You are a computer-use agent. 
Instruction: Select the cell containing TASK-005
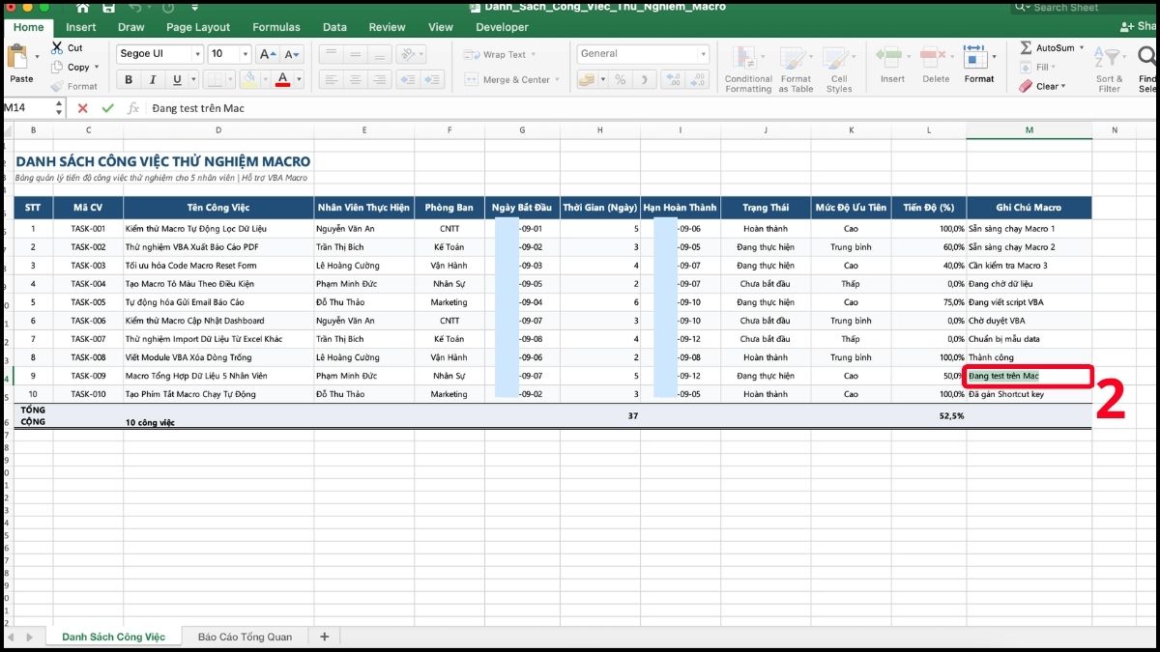pyautogui.click(x=88, y=302)
